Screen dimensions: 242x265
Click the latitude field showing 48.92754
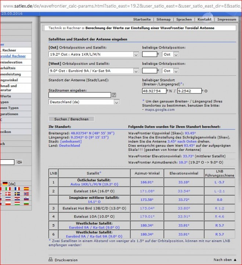coord(153,91)
